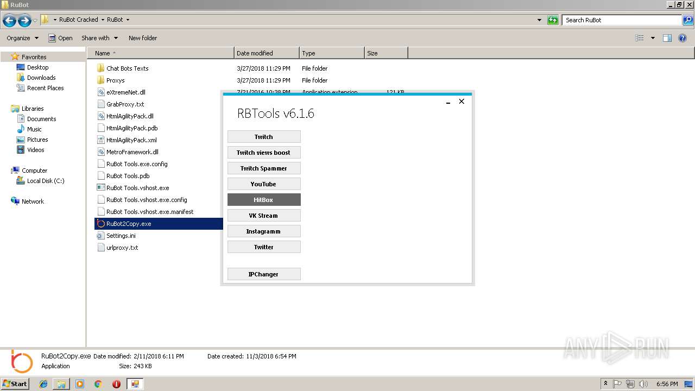Viewport: 695px width, 391px height.
Task: Select the Chat Bots Texts folder
Action: coord(127,68)
